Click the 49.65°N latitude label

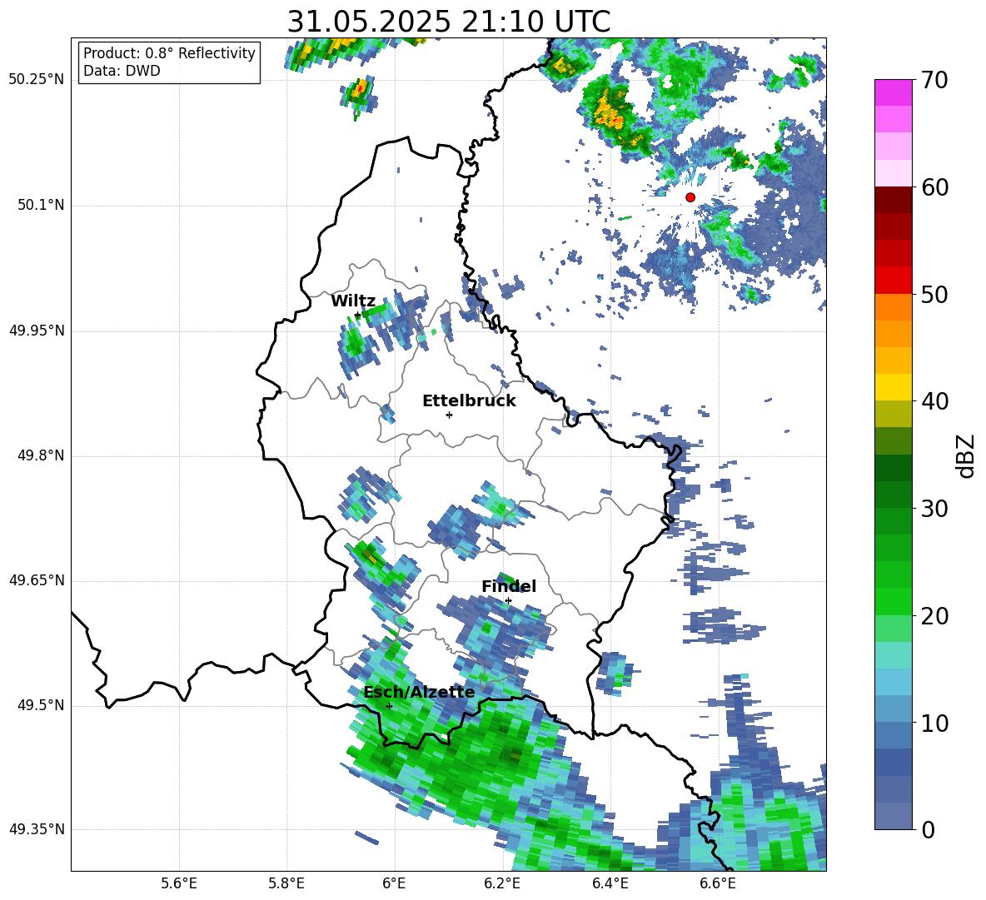click(x=37, y=580)
